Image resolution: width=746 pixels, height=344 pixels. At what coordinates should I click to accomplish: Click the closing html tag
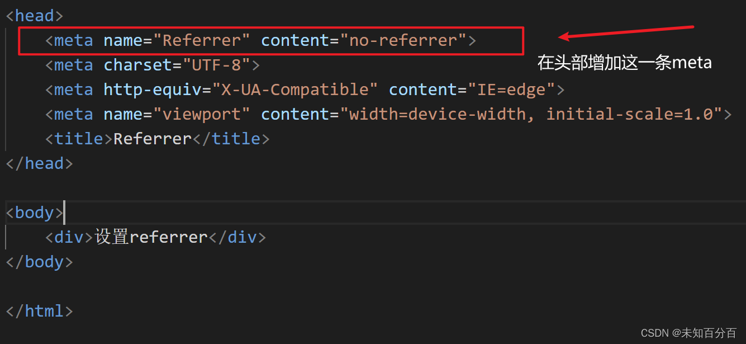click(x=39, y=311)
